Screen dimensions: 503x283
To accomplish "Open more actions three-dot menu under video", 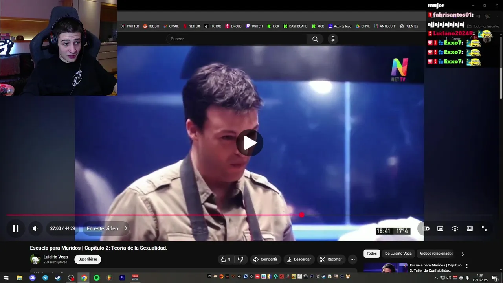I will (x=352, y=259).
